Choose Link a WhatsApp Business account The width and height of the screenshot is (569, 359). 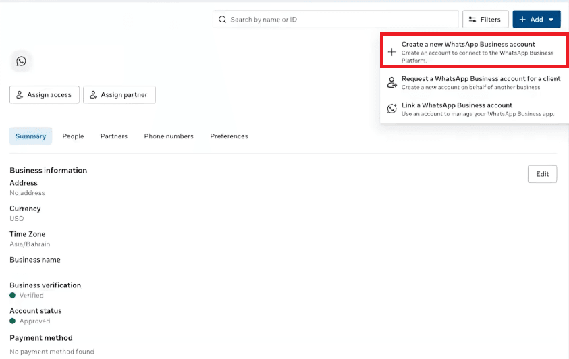475,109
